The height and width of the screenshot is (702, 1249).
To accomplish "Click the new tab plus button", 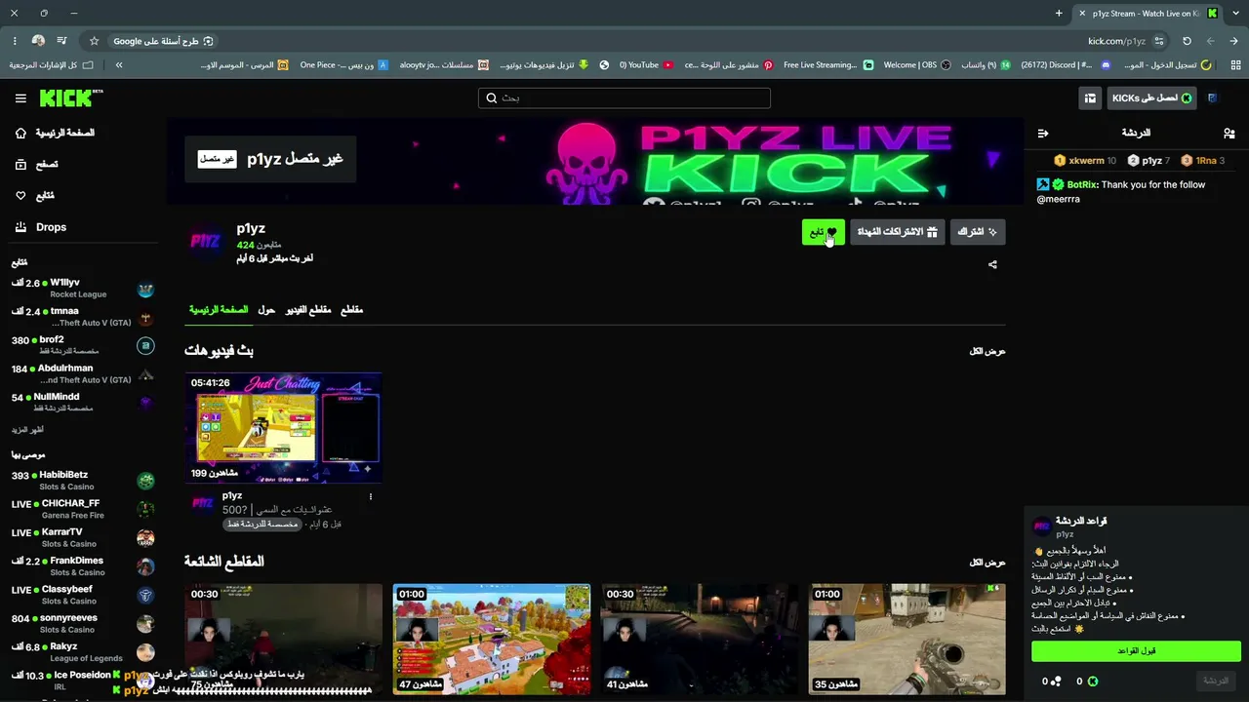I will (x=1059, y=14).
